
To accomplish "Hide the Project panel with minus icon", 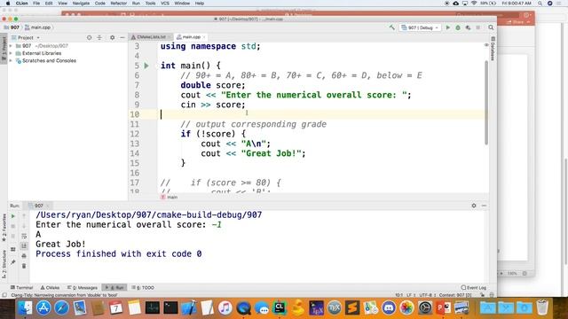I will tap(122, 37).
